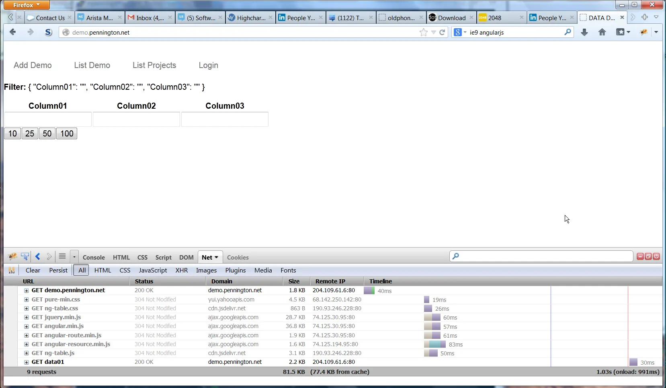This screenshot has width=666, height=388.
Task: Go forward in Firebug panel history
Action: 49,256
